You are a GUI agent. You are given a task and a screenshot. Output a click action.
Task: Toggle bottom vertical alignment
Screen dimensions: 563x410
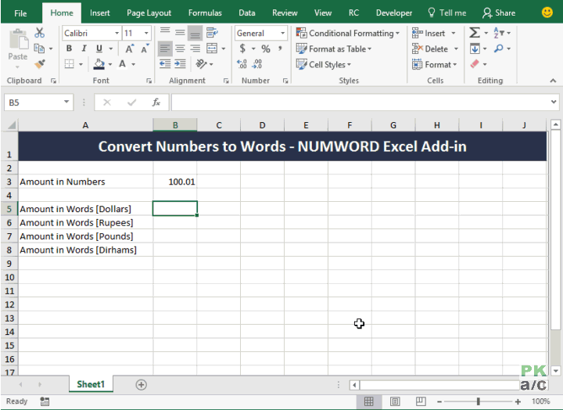[195, 33]
